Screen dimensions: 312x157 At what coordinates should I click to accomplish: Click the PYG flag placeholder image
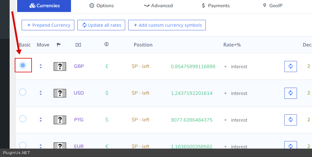click(x=60, y=120)
